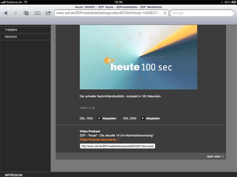Click the IMPRESSUM link at the bottom
The width and height of the screenshot is (237, 177).
(x=14, y=175)
